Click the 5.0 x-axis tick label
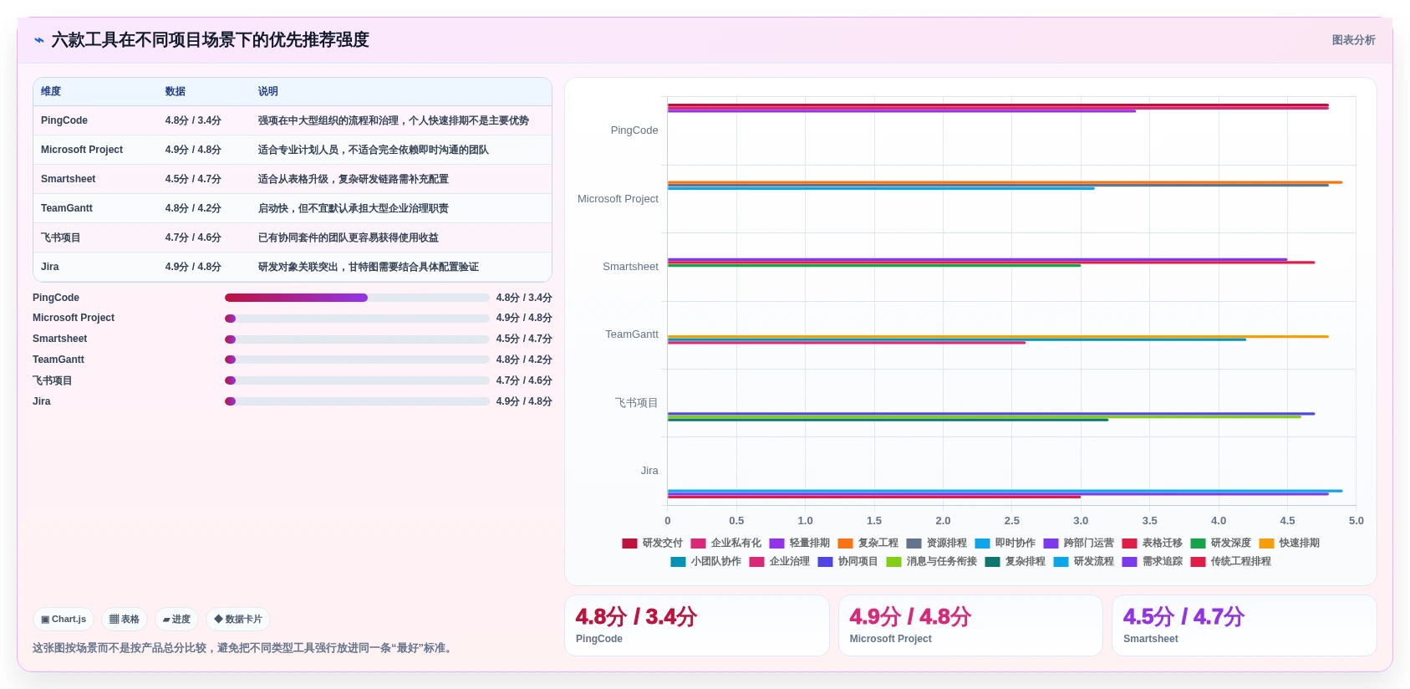Image resolution: width=1410 pixels, height=689 pixels. click(1356, 521)
